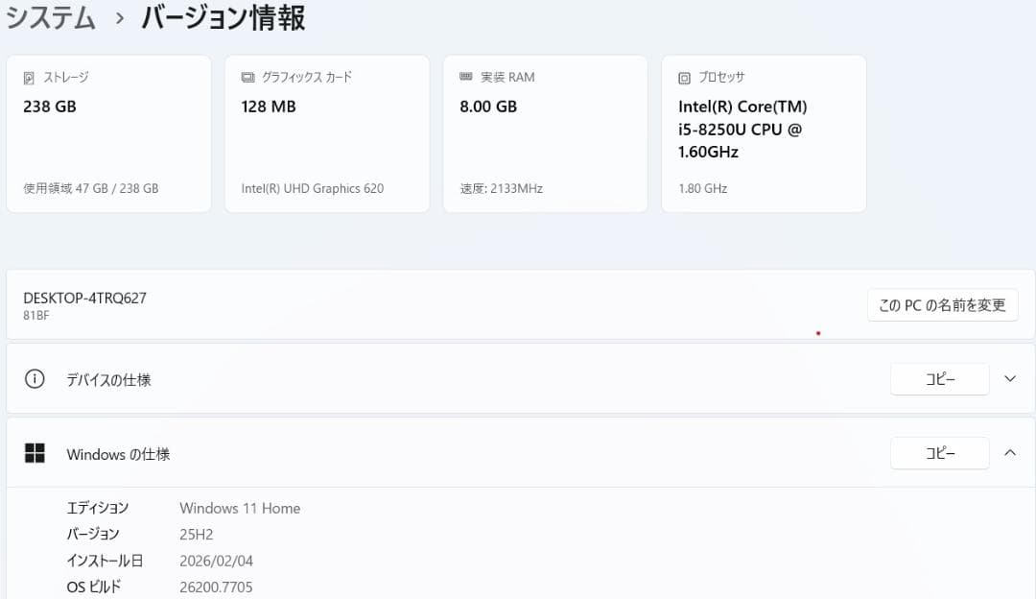Image resolution: width=1036 pixels, height=599 pixels.
Task: Click the プロセッサ chip icon
Action: [685, 76]
